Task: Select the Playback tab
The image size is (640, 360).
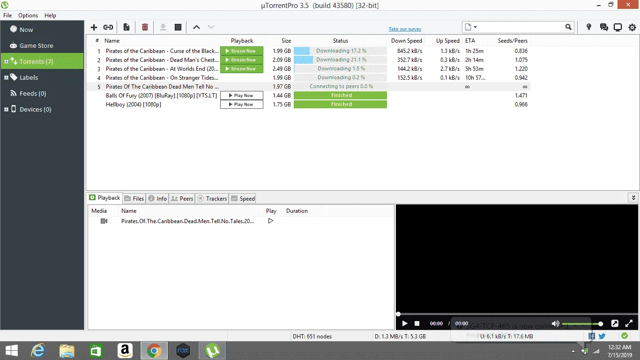Action: [104, 198]
